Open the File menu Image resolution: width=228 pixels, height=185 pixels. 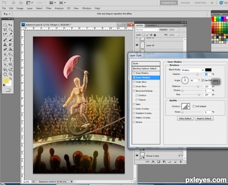[4, 8]
